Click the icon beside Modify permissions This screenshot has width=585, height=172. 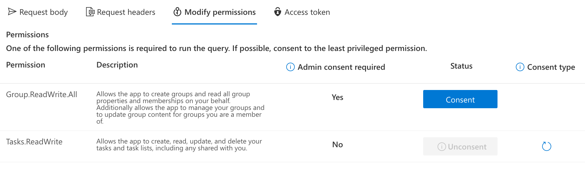pyautogui.click(x=177, y=12)
